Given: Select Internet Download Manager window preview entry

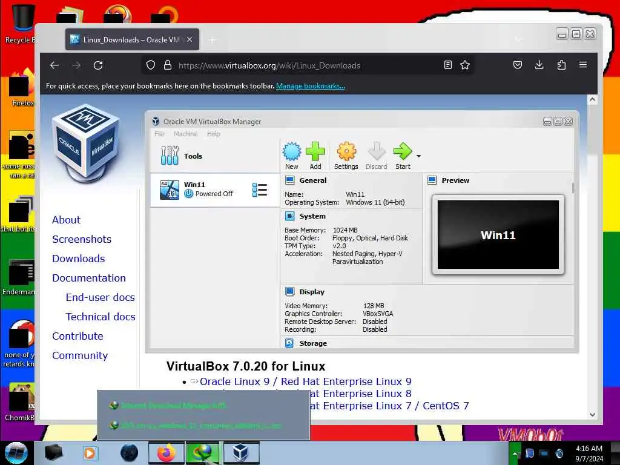Looking at the screenshot, I should 169,405.
